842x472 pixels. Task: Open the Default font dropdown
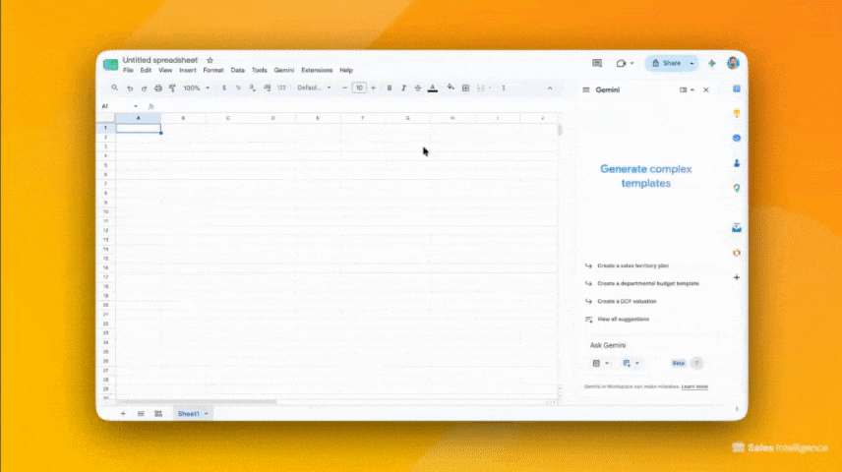(x=314, y=88)
